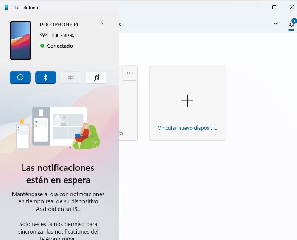
Task: Click the Wi-Fi status icon
Action: click(x=43, y=36)
